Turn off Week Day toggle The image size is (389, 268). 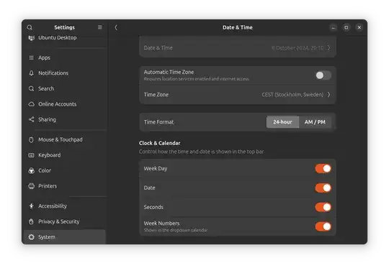[323, 169]
